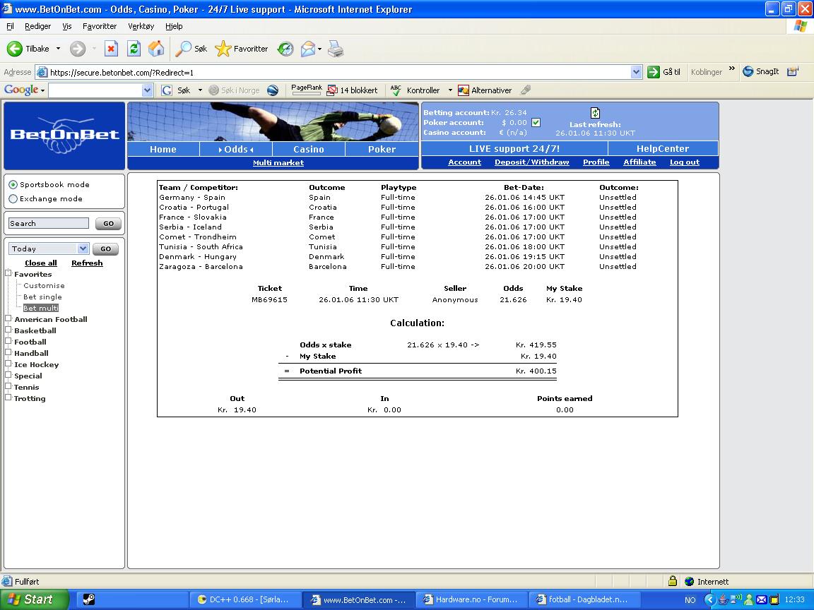Viewport: 814px width, 610px height.
Task: Click the Multi market link
Action: tap(278, 163)
